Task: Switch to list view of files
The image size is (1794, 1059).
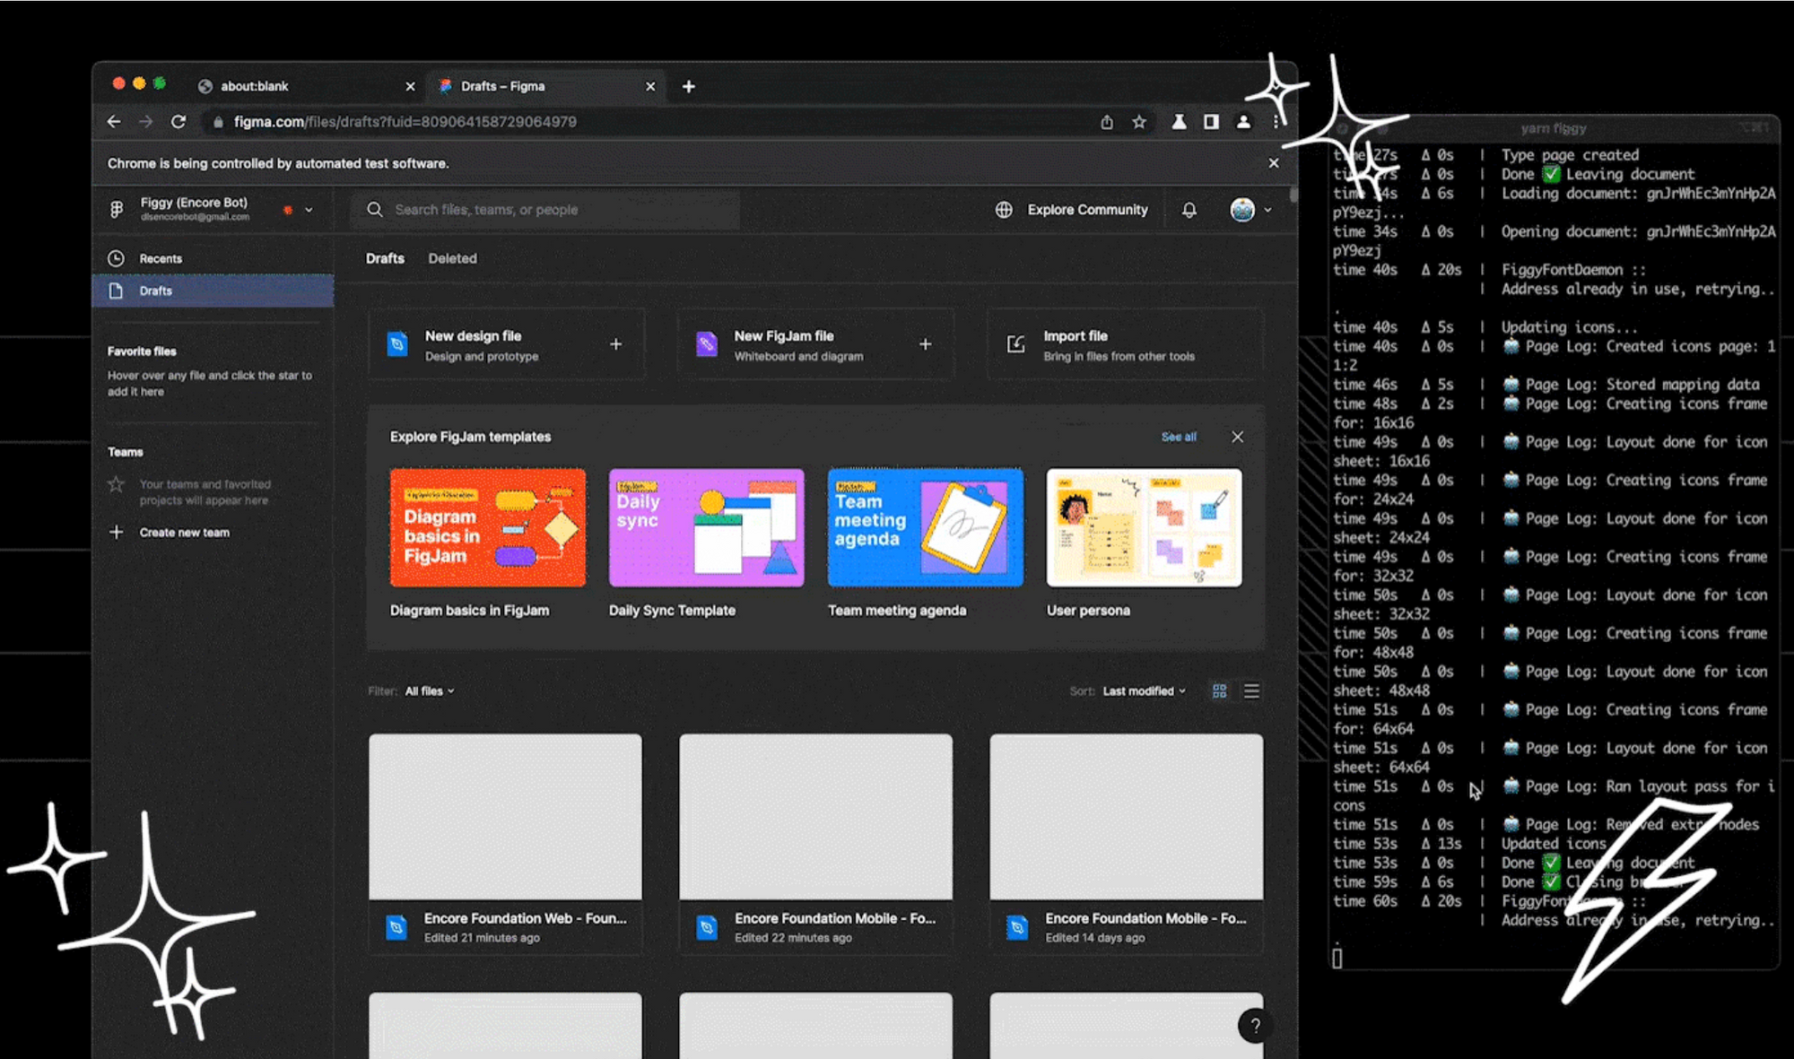Action: 1251,690
